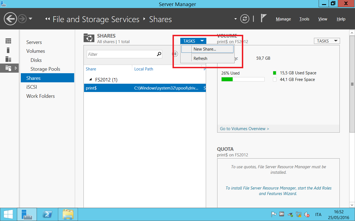
Task: Open the list view options icon
Action: [175, 54]
